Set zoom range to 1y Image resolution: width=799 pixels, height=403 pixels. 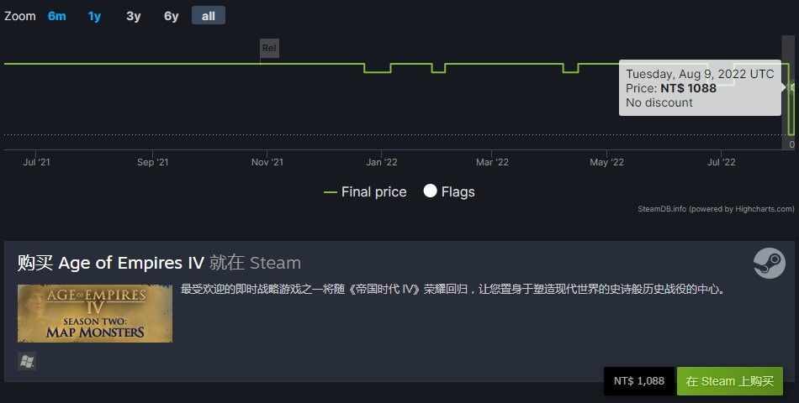point(94,16)
